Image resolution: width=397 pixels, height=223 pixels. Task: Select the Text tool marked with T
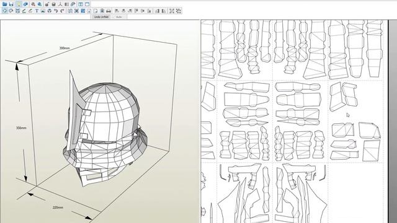click(x=37, y=11)
